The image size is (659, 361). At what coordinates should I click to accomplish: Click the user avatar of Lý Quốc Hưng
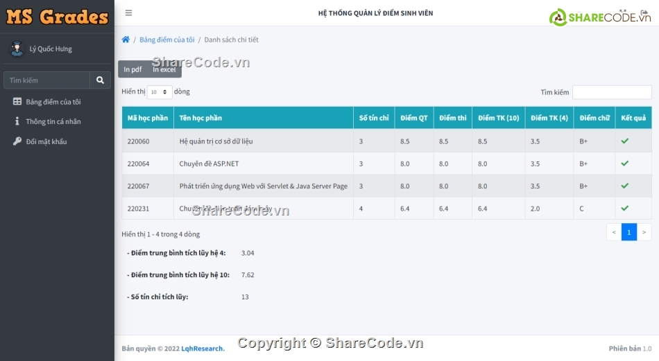(17, 49)
